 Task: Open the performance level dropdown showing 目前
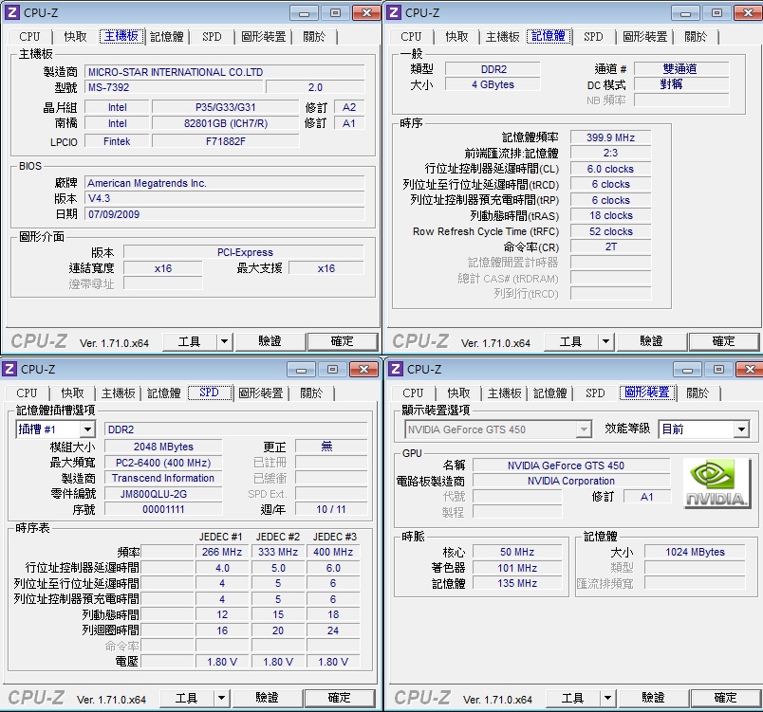coord(741,429)
